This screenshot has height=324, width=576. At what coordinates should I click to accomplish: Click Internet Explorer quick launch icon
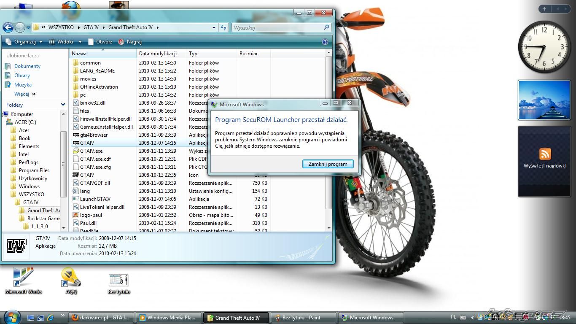coord(50,318)
